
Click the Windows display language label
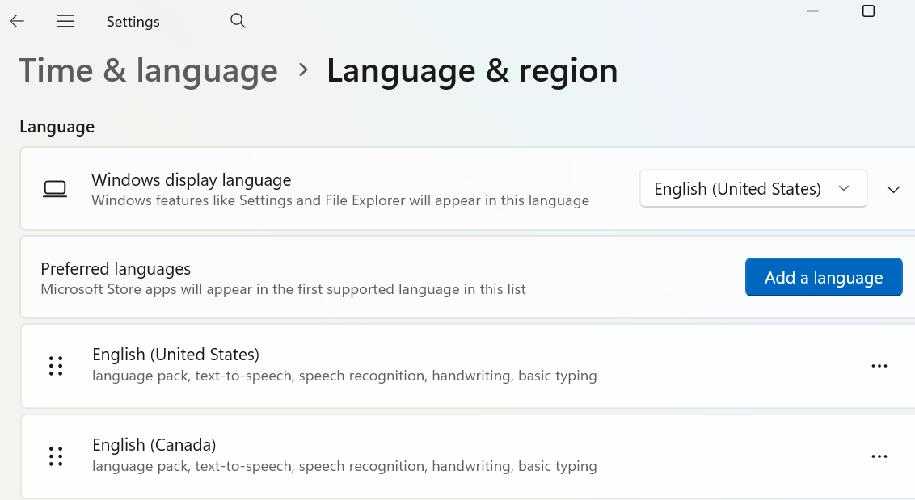(x=192, y=179)
